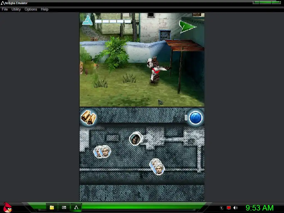Click the red monitor tray icon
The image size is (284, 213).
(229, 208)
